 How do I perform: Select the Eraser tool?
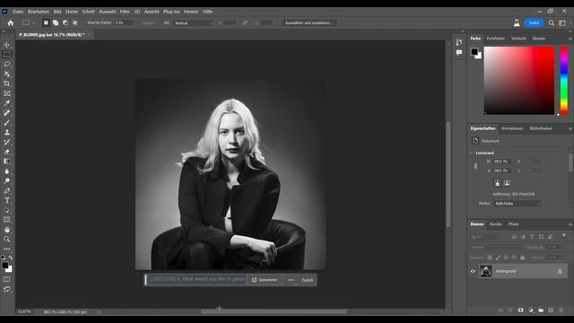[x=7, y=152]
